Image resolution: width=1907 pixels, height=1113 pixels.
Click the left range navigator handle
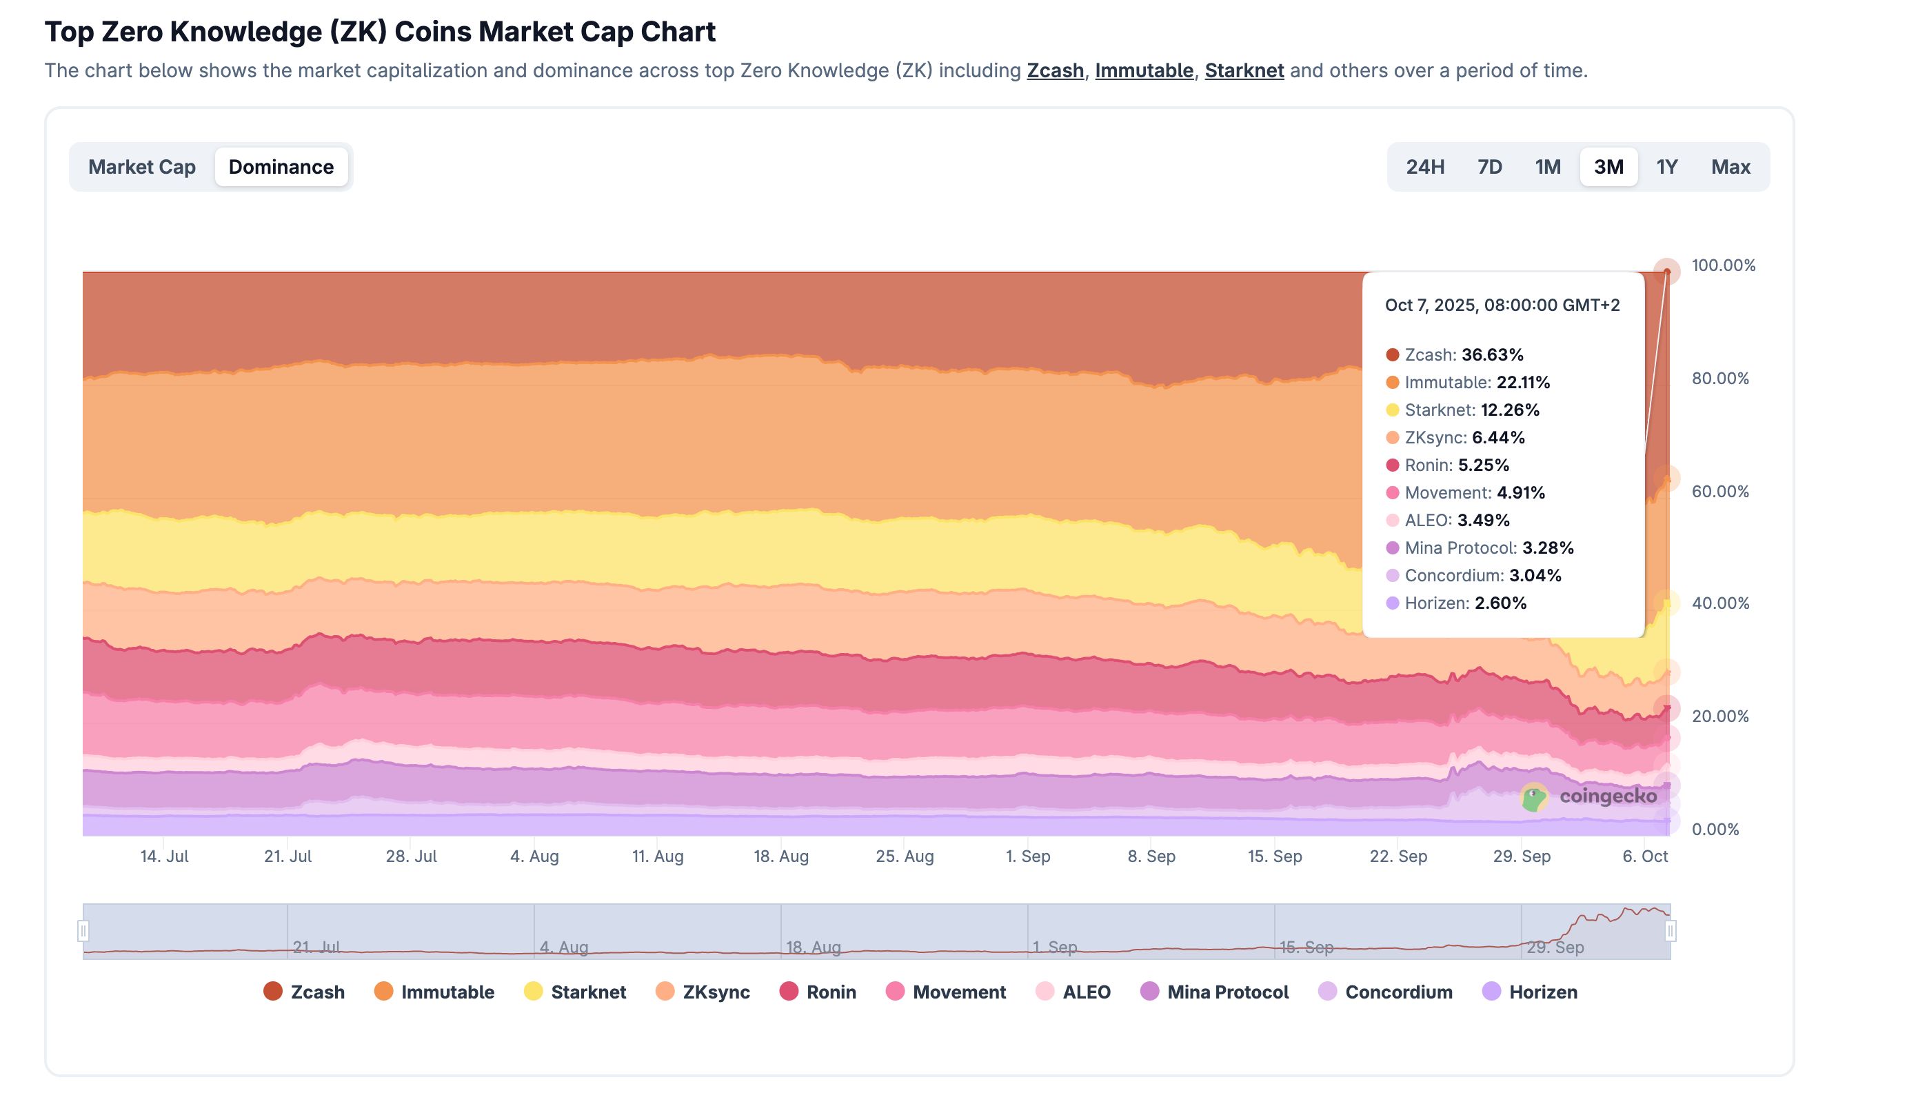tap(83, 930)
